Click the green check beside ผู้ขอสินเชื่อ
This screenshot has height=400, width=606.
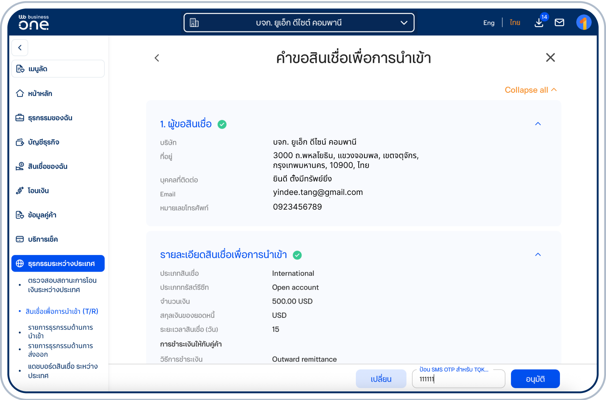(222, 124)
